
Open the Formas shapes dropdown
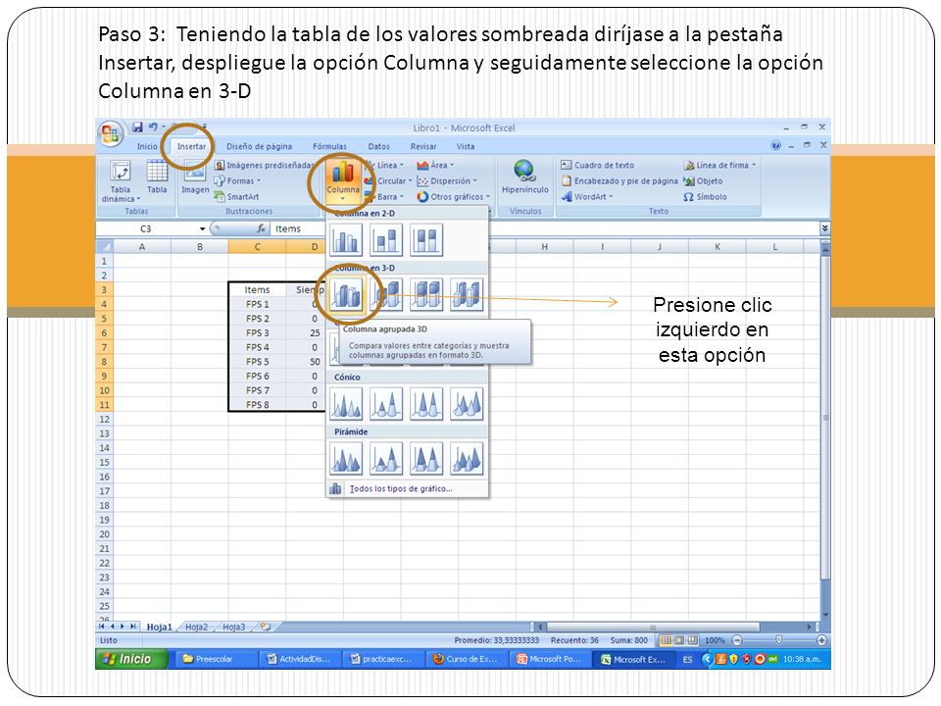coord(237,180)
